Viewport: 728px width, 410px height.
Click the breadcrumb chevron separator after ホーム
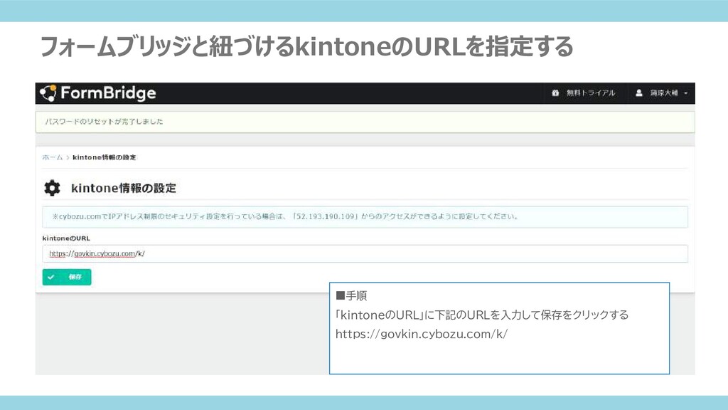click(x=68, y=157)
